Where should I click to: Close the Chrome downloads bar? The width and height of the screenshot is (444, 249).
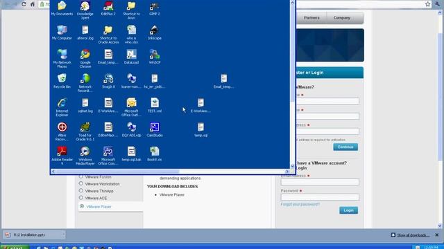[436, 235]
